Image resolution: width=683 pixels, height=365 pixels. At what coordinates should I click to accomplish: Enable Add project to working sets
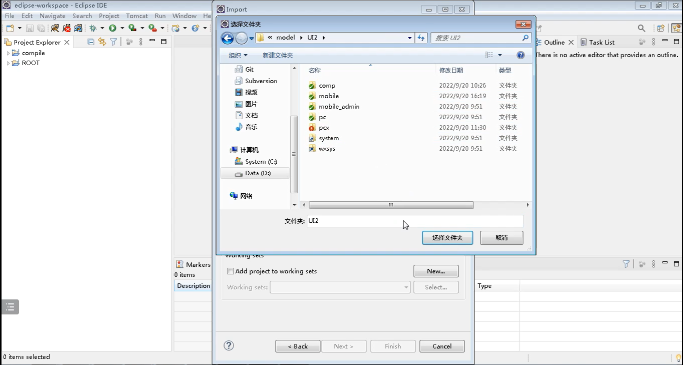tap(230, 271)
